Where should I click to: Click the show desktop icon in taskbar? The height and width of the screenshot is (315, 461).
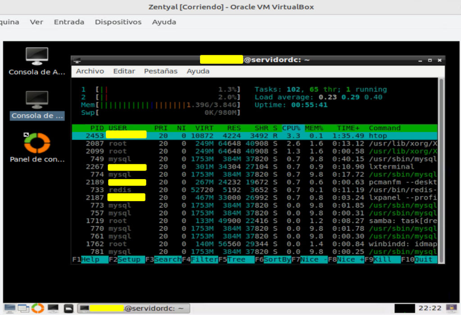[x=9, y=308]
